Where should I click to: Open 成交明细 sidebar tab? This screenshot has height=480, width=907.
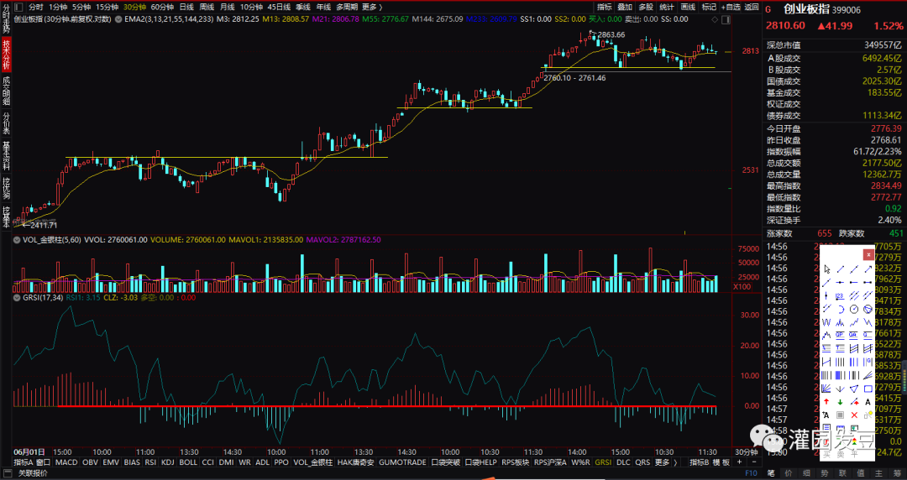tap(7, 91)
